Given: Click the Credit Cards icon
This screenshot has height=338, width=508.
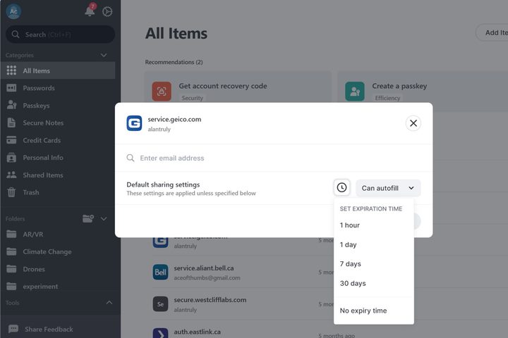Looking at the screenshot, I should 11,140.
